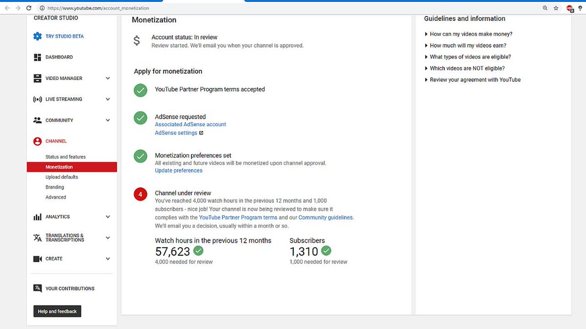Screen dimensions: 586x329
Task: Click the green check next to 1,310 subscribers
Action: coord(326,251)
